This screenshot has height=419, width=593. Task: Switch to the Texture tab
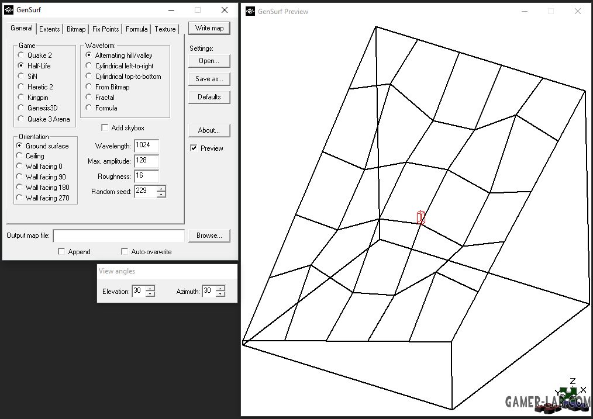(165, 29)
